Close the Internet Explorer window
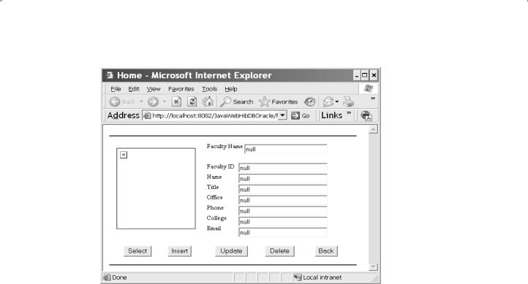The width and height of the screenshot is (528, 284). point(374,75)
